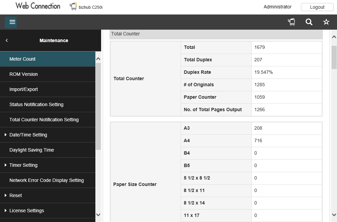This screenshot has height=222, width=337.
Task: Click the sidebar scrollbar thumb
Action: (x=98, y=106)
